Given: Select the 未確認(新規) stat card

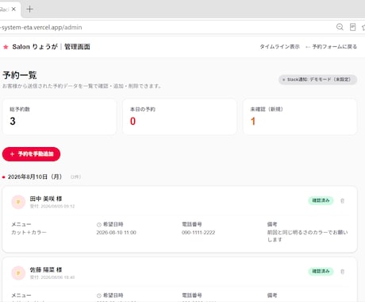Looking at the screenshot, I should (x=300, y=117).
